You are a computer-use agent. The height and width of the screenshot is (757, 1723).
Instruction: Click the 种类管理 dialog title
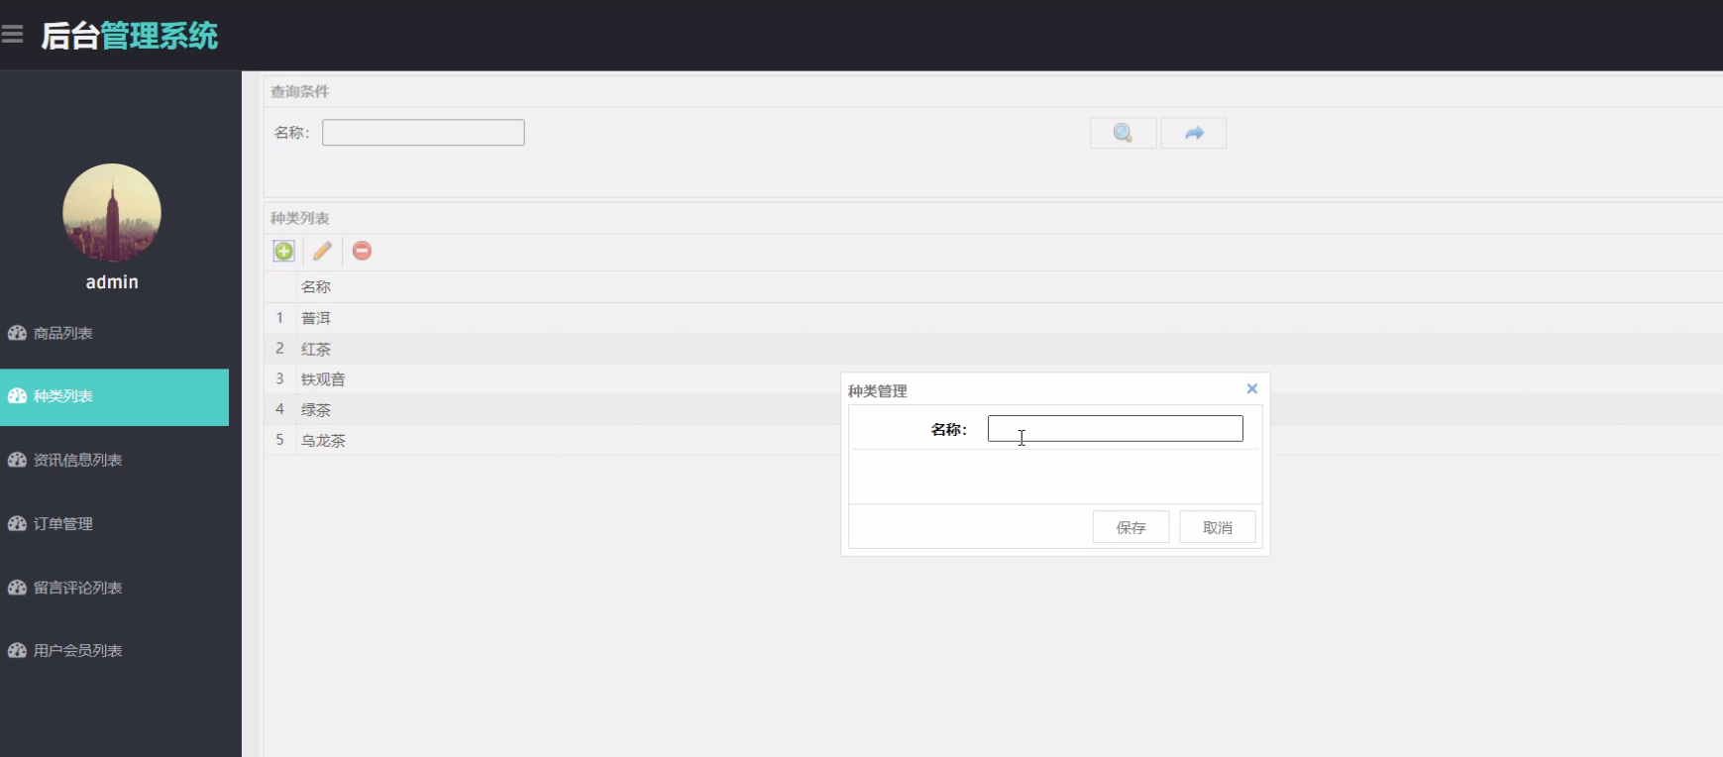[x=878, y=391]
